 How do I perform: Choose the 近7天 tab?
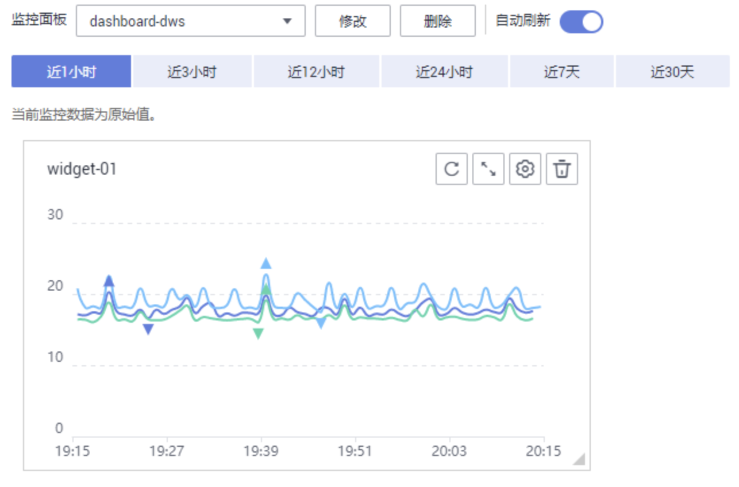point(562,72)
